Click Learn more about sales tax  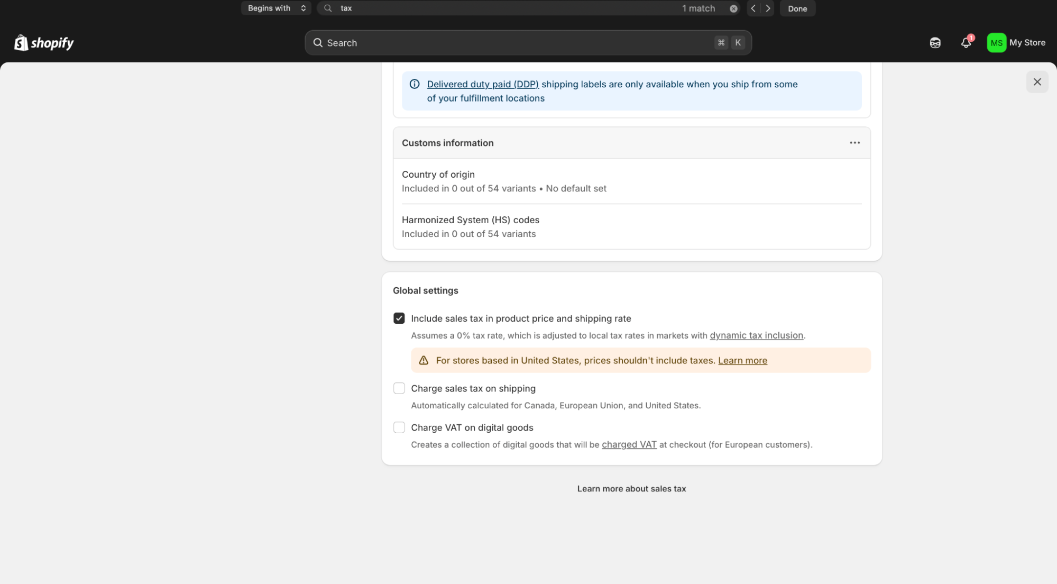(x=631, y=489)
